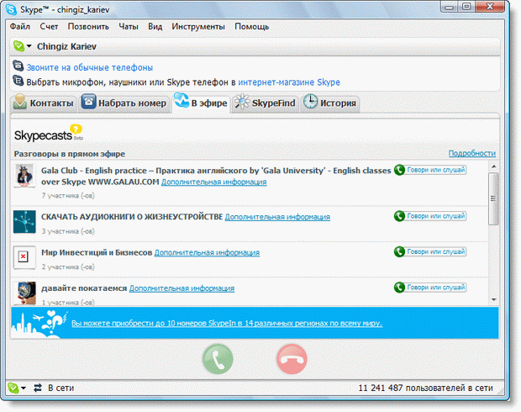Viewport: 521px width, 412px height.
Task: Open 'давайте покатаемся' 'Дополнительная информация' link
Action: (x=182, y=288)
